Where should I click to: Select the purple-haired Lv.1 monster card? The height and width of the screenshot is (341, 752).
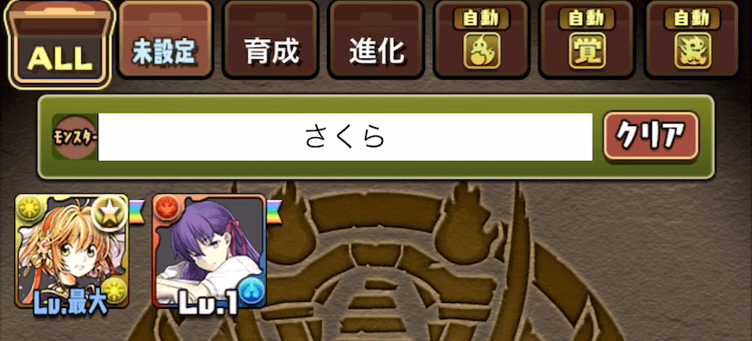(209, 250)
